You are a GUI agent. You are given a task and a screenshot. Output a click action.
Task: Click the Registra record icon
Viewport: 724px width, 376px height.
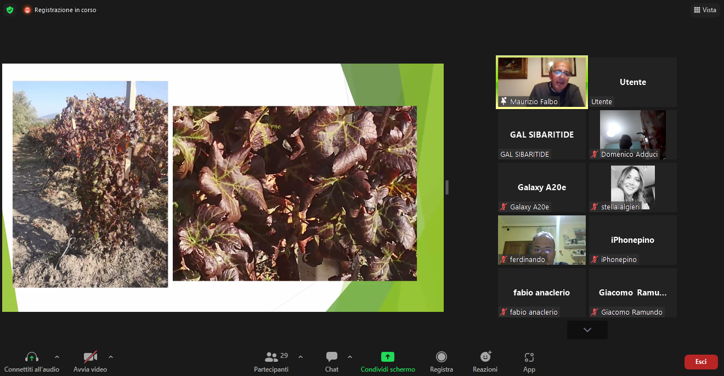[x=442, y=357]
